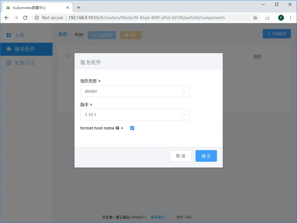Click the 服务组件 dialog title

click(90, 62)
